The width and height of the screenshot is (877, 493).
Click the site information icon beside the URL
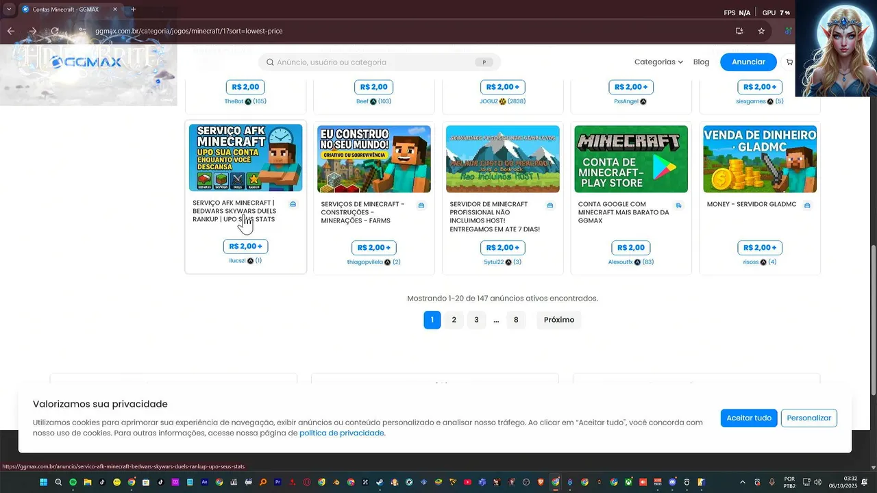[83, 31]
